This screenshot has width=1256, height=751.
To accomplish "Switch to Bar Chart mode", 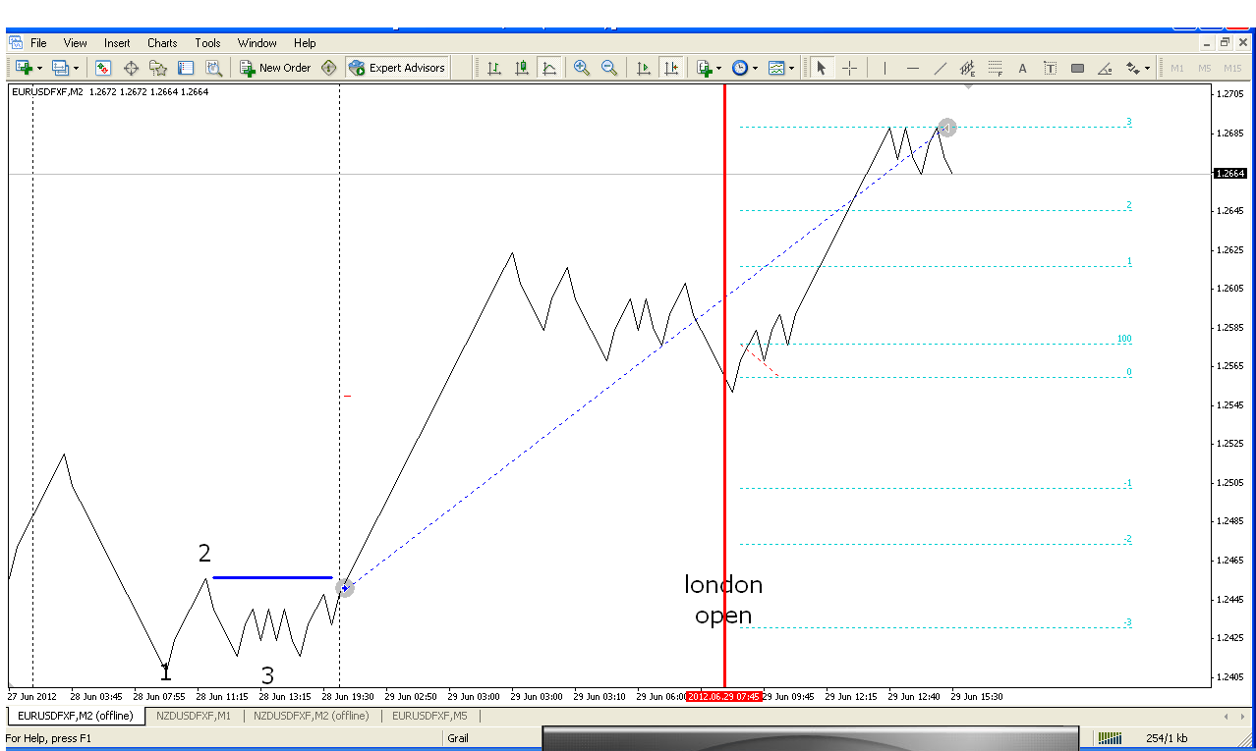I will pyautogui.click(x=494, y=68).
